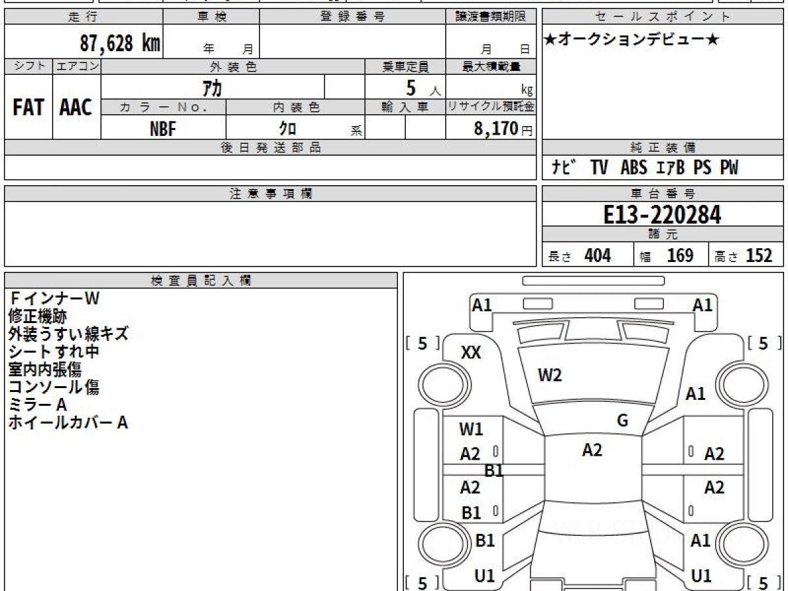This screenshot has height=591, width=788.
Task: Select the length value 404
Action: coord(598,255)
